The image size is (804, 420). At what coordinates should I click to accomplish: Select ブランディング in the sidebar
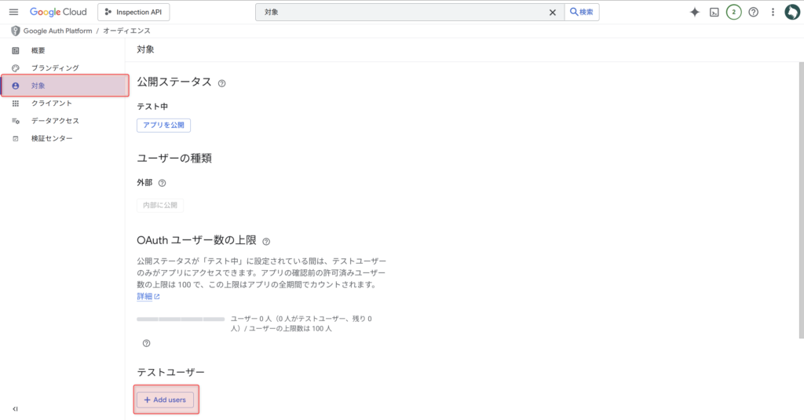[54, 68]
